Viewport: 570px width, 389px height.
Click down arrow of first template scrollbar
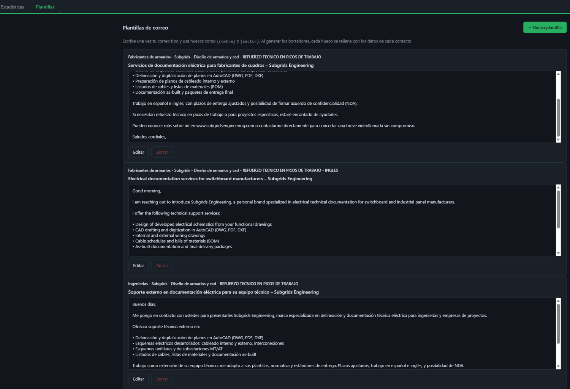(558, 140)
